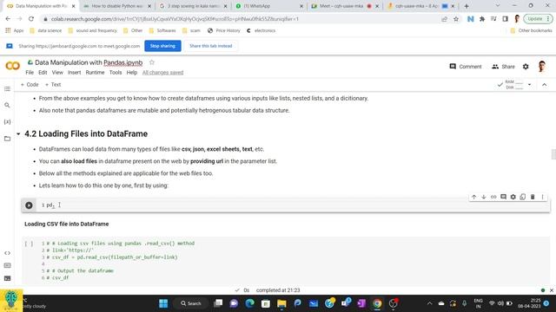
Task: Click Share this tab instead
Action: tap(210, 46)
